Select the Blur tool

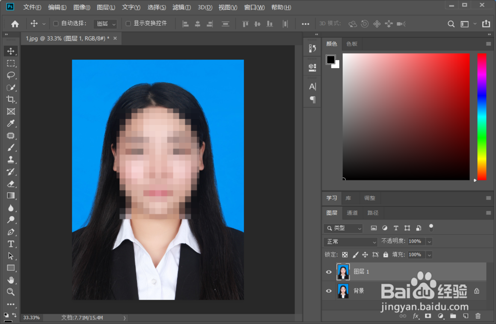tap(11, 208)
